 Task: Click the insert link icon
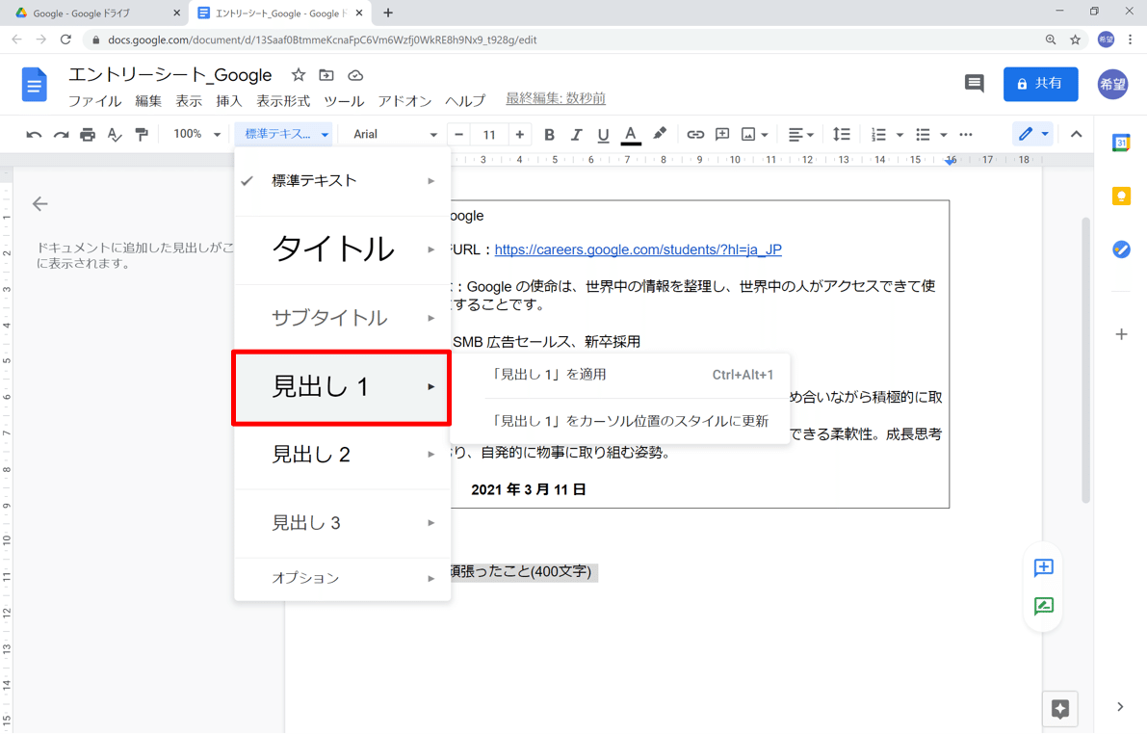695,134
